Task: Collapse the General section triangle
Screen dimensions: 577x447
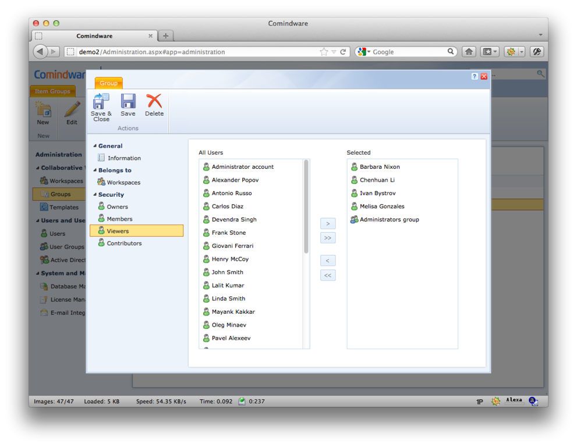Action: tap(95, 146)
